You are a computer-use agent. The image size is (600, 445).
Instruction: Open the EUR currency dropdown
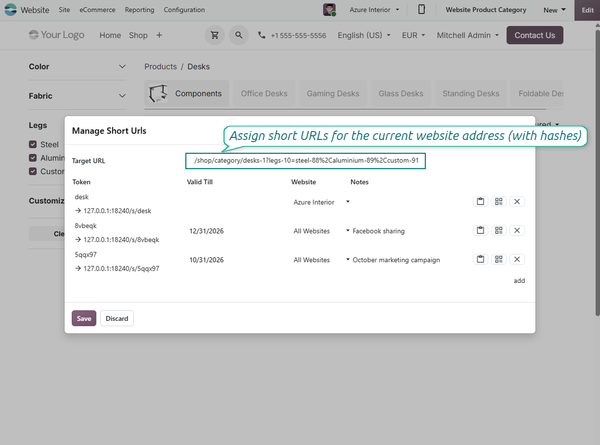413,35
